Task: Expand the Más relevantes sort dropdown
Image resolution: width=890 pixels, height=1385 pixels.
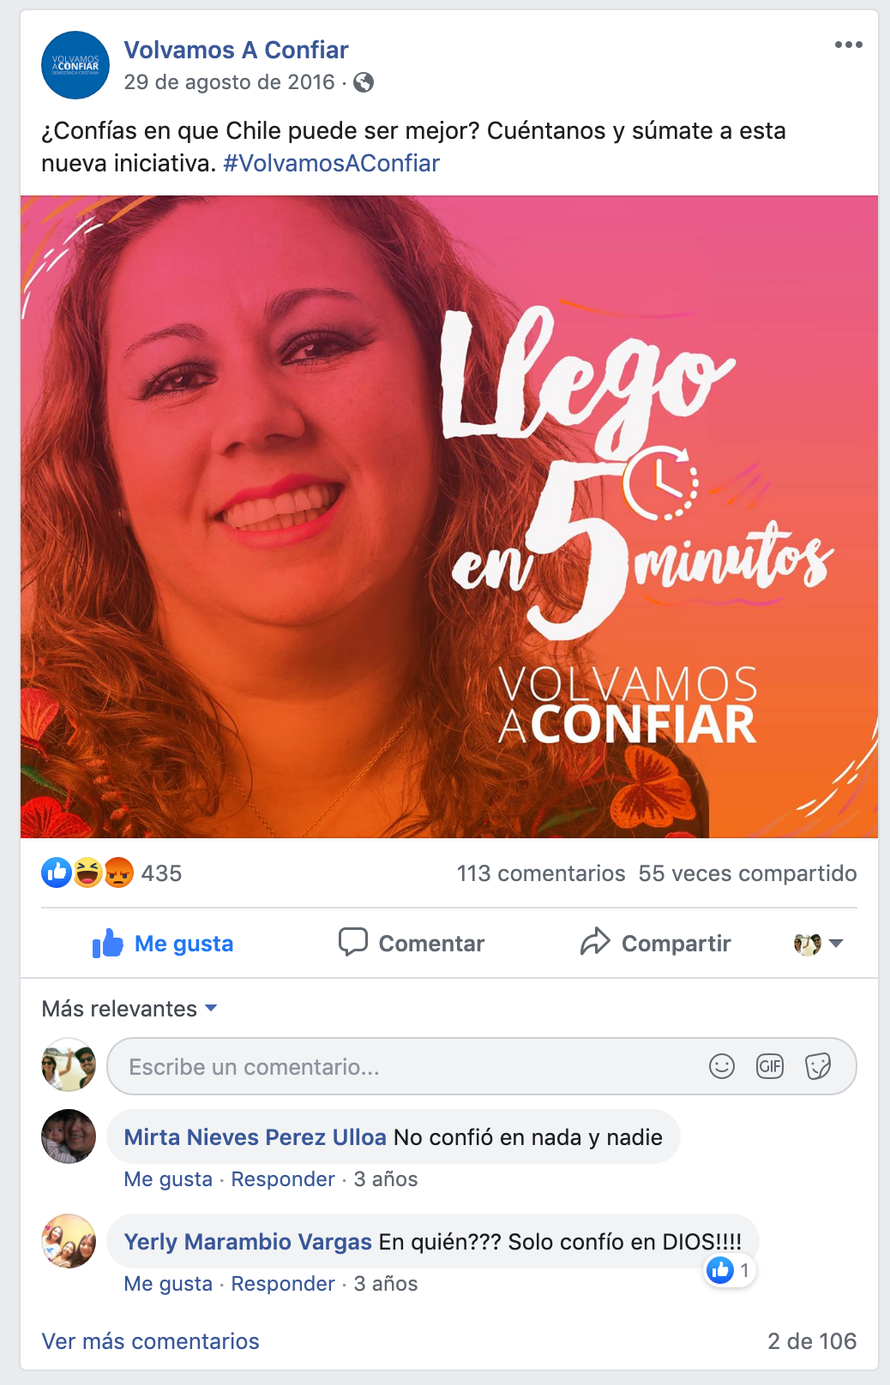Action: pos(129,1009)
